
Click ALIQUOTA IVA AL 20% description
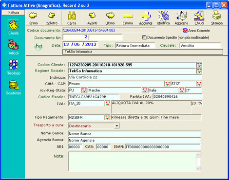coord(151,107)
